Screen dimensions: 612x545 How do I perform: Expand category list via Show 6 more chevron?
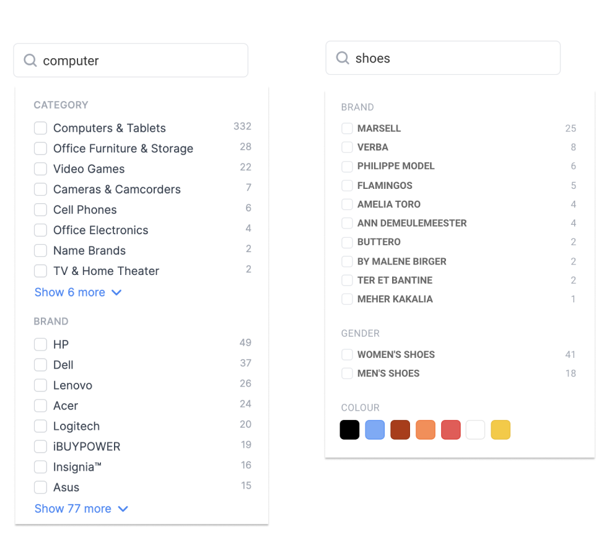tap(116, 292)
